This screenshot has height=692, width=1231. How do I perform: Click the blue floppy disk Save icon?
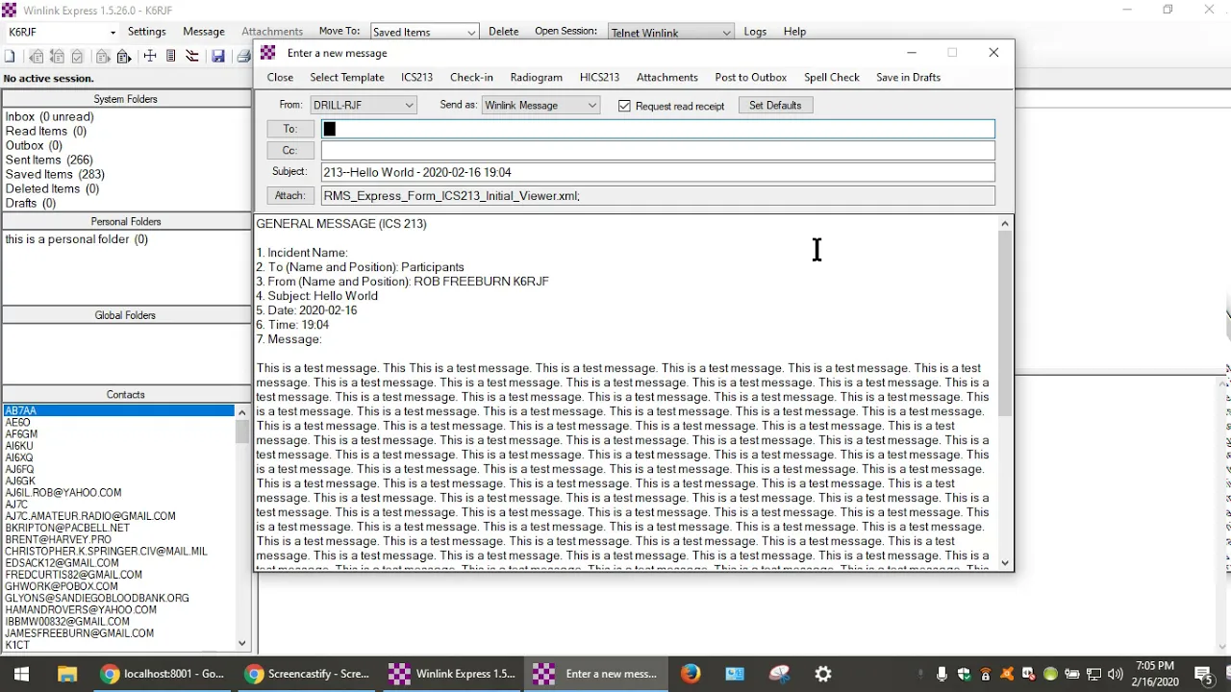tap(218, 57)
